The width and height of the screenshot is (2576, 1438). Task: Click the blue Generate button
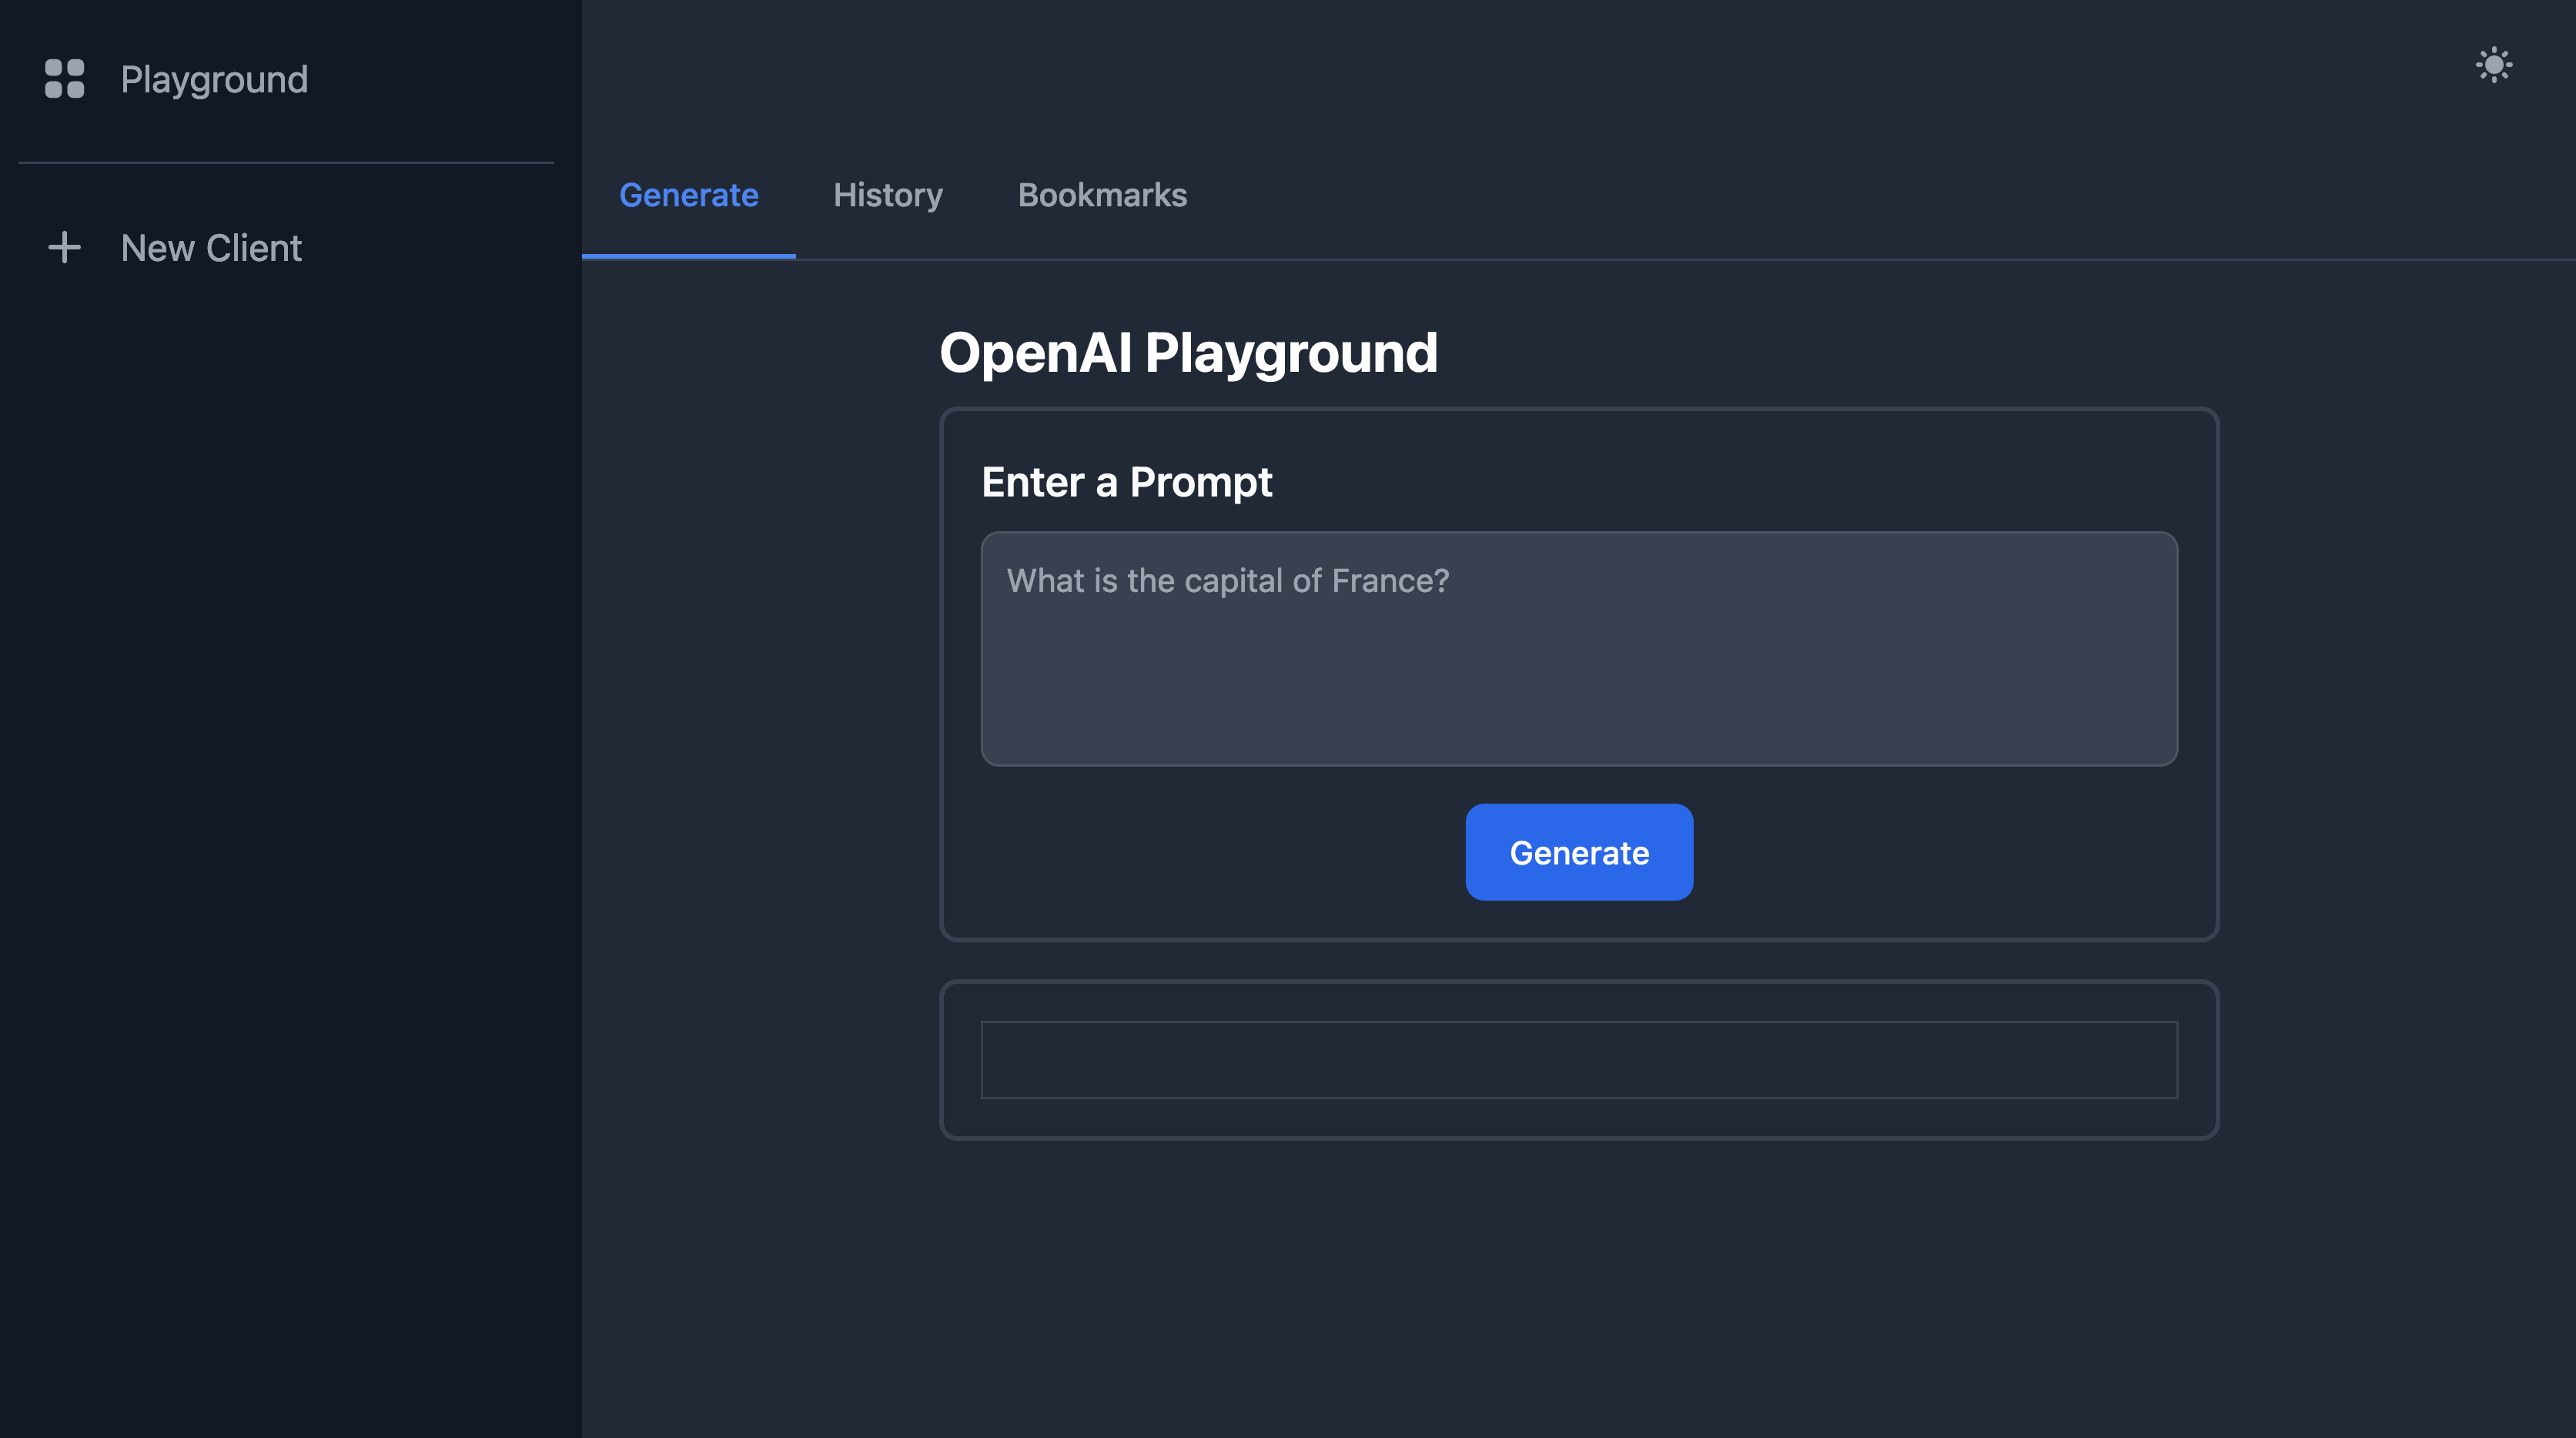coord(1579,852)
